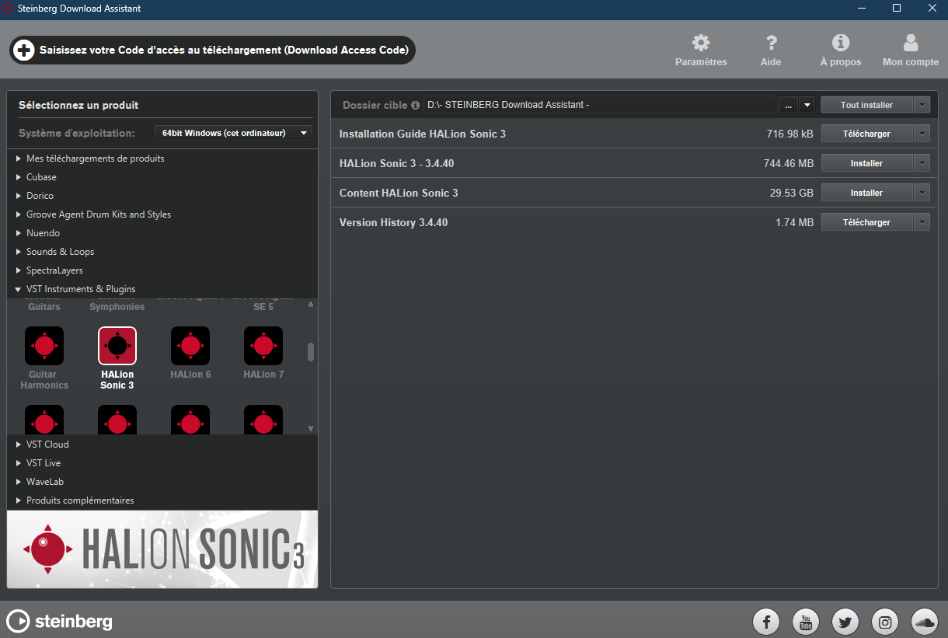Click the product list scroll up arrow
Screen dimensions: 948x638
click(311, 305)
